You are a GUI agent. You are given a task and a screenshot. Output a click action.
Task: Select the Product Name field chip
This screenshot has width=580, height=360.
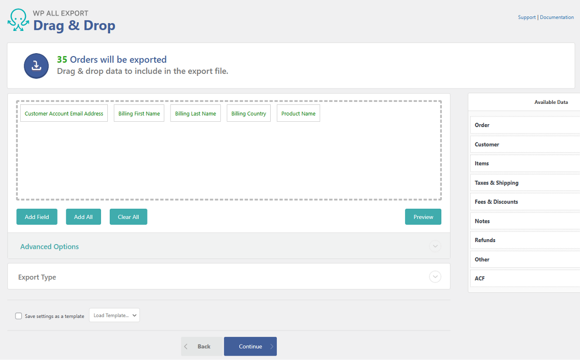[298, 114]
